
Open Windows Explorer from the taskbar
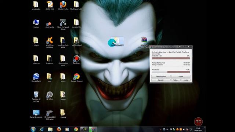50,129
